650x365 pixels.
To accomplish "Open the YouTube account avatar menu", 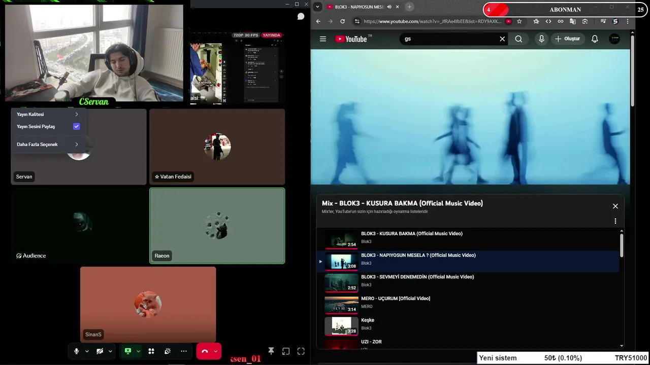I will (x=614, y=39).
